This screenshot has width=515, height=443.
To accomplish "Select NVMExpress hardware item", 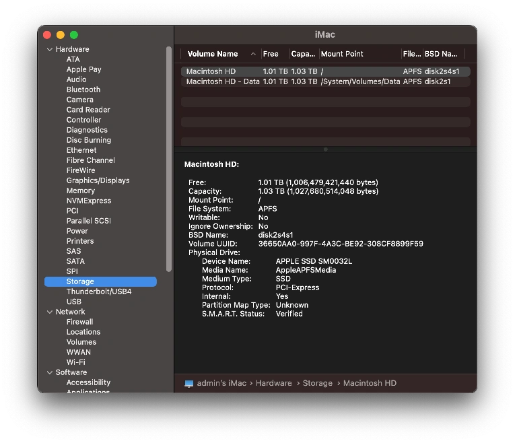I will pyautogui.click(x=89, y=201).
